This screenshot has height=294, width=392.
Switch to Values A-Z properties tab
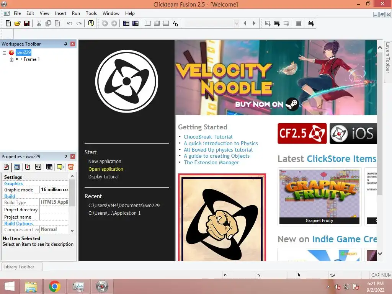tap(38, 167)
